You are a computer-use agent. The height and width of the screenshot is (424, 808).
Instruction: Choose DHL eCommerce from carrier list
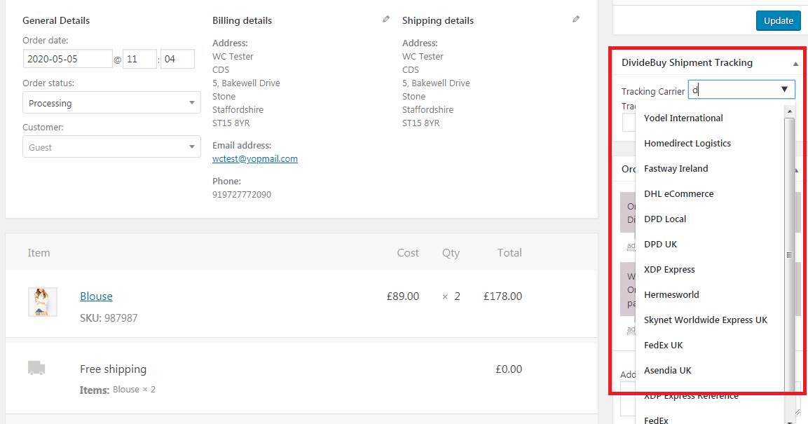point(678,193)
